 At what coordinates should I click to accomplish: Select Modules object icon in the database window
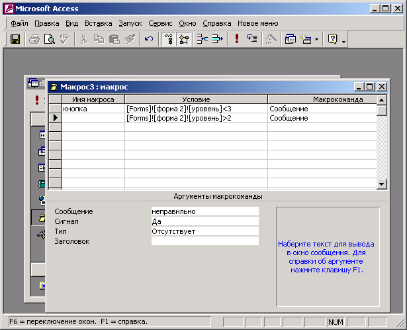click(x=42, y=235)
